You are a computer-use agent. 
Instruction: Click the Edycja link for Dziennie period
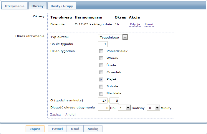(x=135, y=24)
